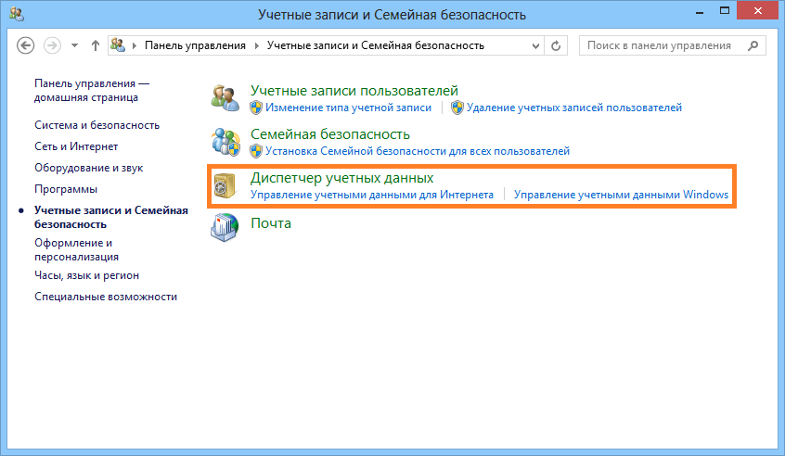Go to Панель управления домашняя страница
The height and width of the screenshot is (456, 785).
[x=91, y=90]
